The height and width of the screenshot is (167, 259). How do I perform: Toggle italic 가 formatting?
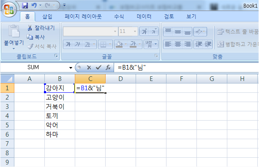coord(77,44)
